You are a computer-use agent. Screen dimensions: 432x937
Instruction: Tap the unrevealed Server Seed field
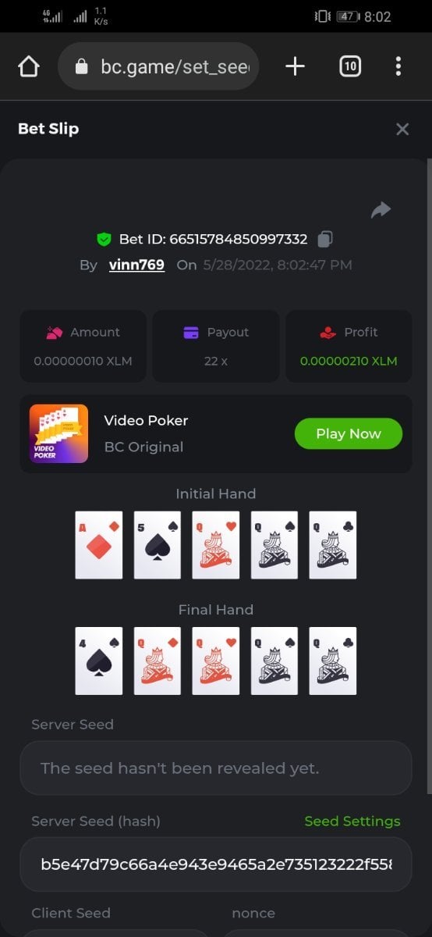(x=216, y=768)
